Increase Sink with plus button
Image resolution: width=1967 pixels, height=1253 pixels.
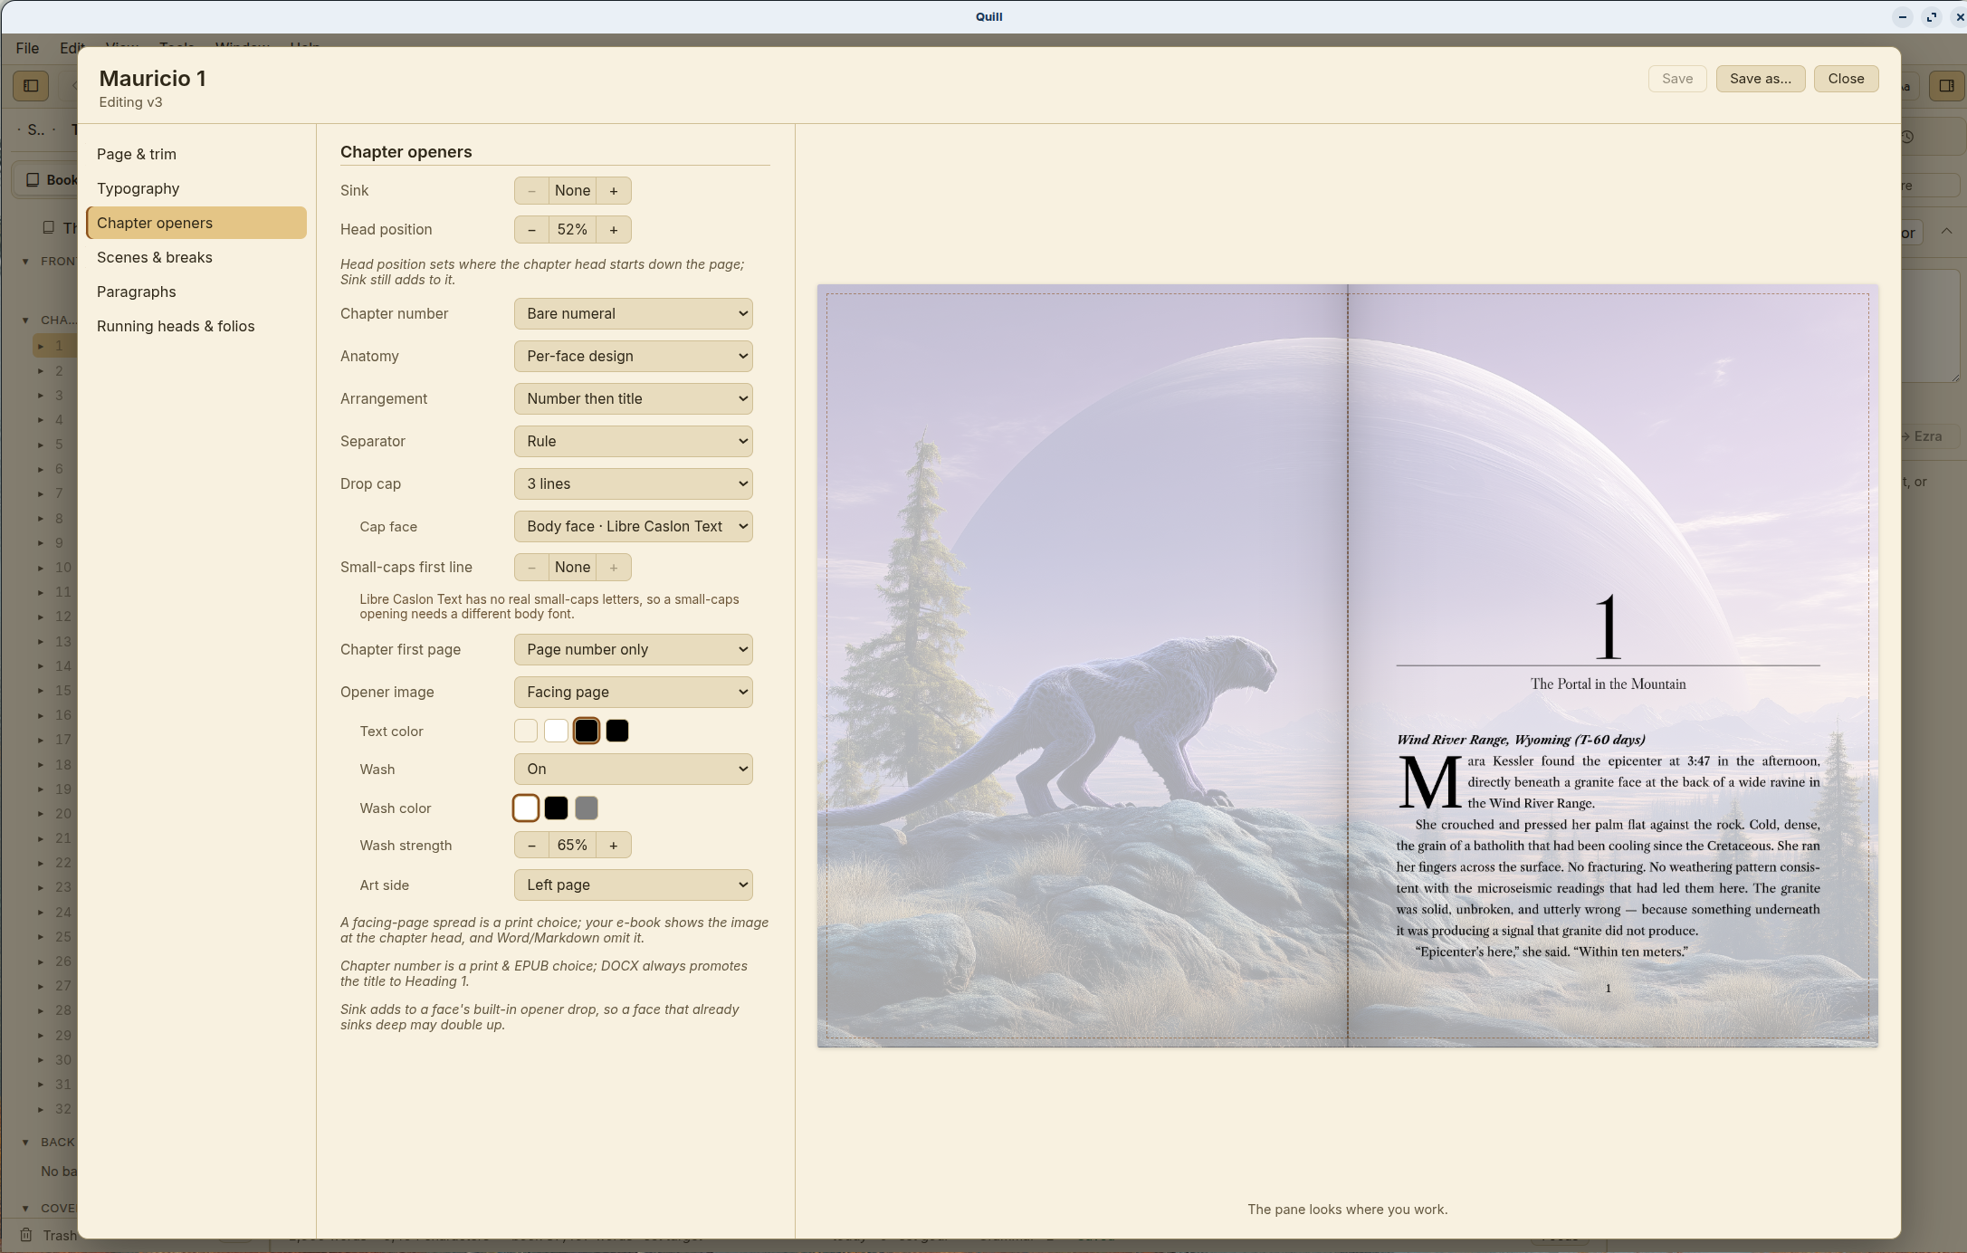click(614, 191)
